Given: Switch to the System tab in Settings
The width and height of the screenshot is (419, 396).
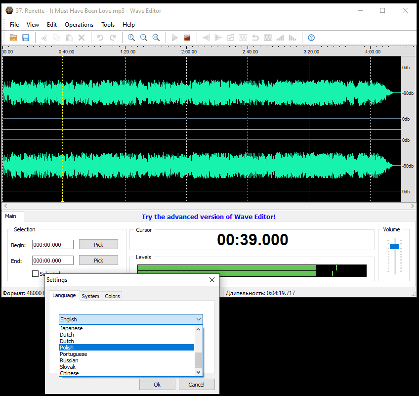Looking at the screenshot, I should (90, 296).
